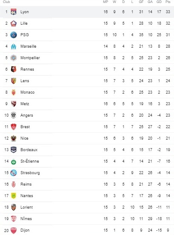174x235 pixels.
Task: Click the Lille club logo
Action: [14, 23]
